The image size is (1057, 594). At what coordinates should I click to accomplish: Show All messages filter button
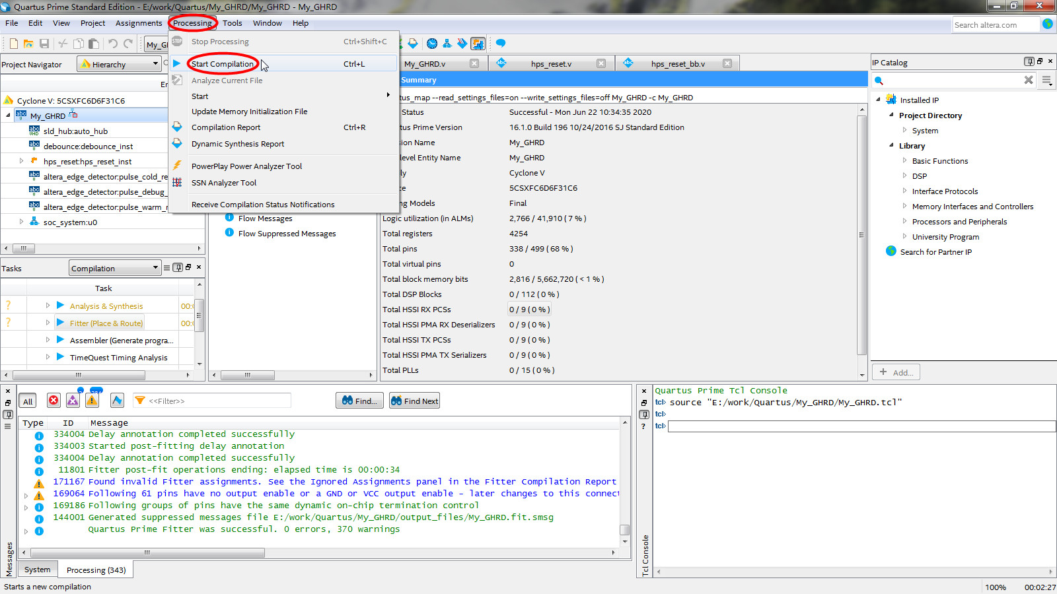(x=28, y=401)
